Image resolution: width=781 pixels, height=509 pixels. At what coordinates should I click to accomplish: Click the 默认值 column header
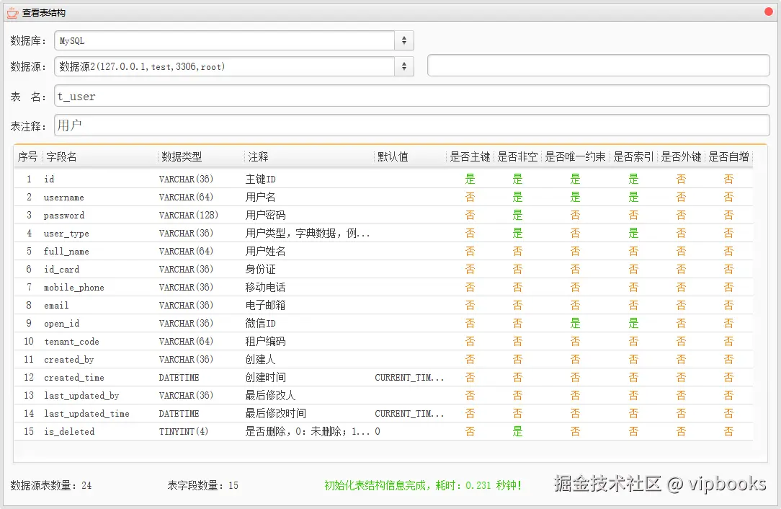[409, 156]
